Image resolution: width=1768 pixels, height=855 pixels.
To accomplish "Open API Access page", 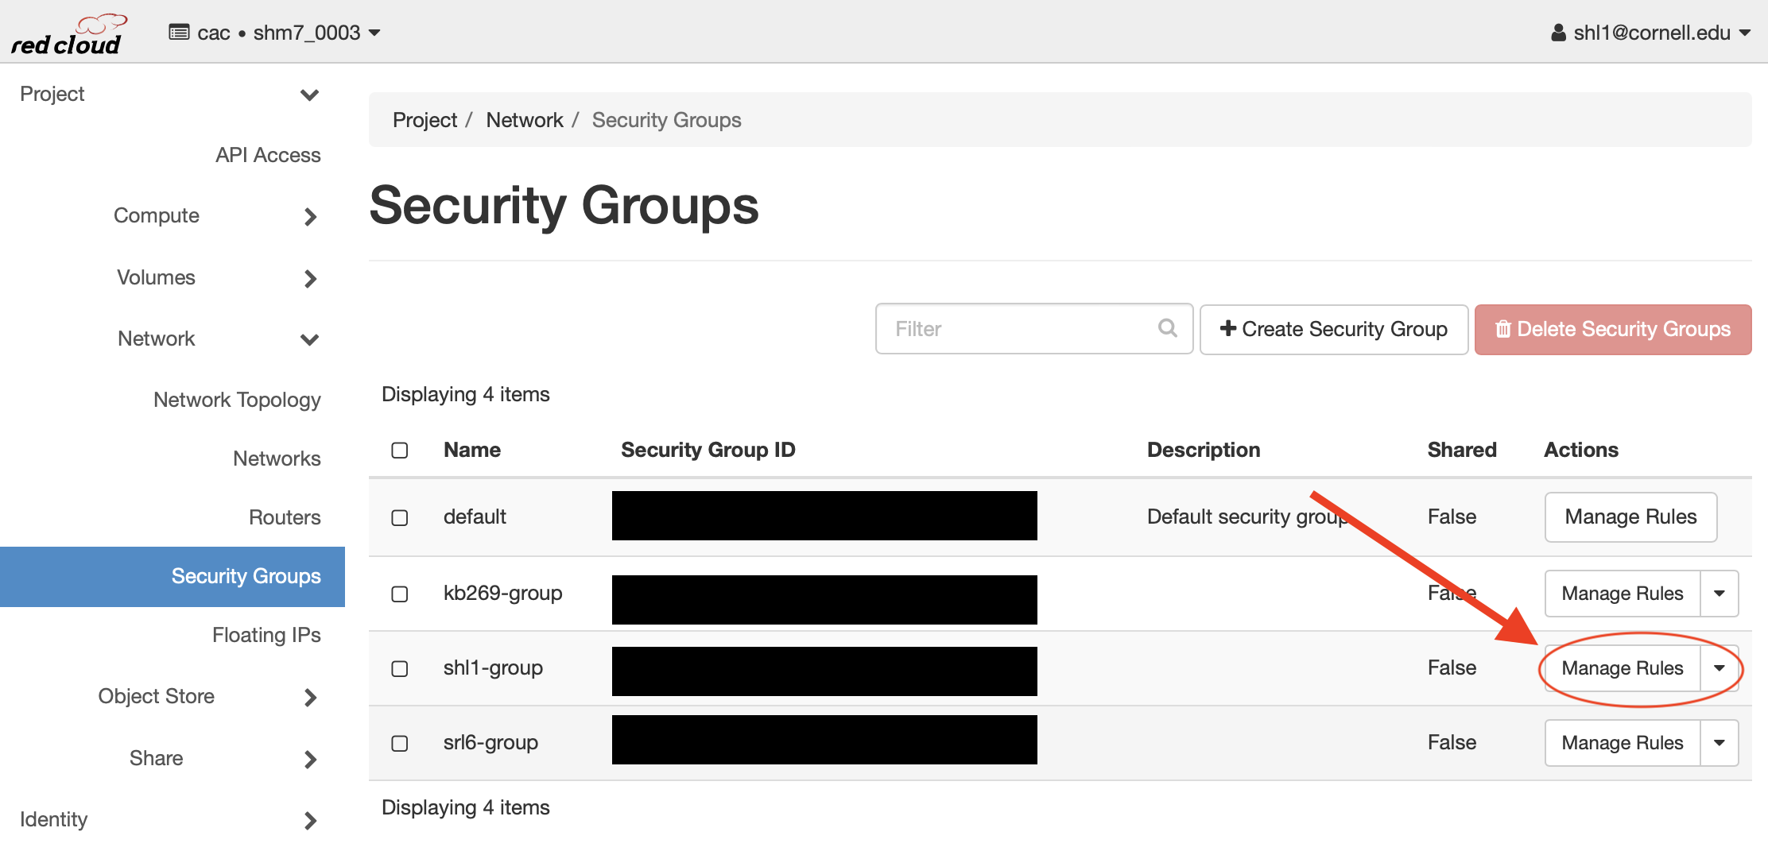I will click(268, 155).
